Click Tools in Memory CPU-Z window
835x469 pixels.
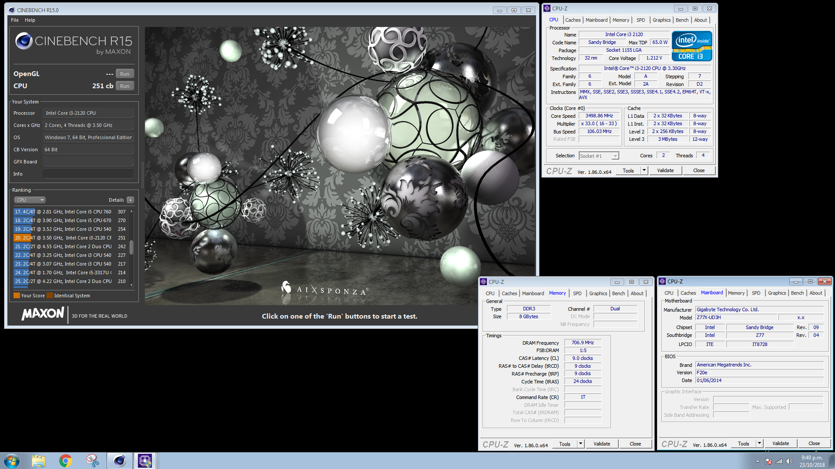pos(564,444)
